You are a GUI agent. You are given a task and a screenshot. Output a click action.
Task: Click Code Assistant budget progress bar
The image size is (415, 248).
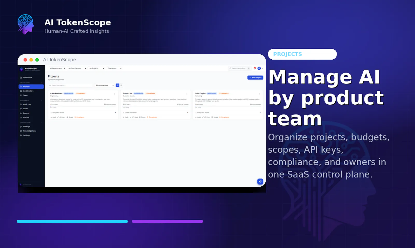[x=83, y=106]
